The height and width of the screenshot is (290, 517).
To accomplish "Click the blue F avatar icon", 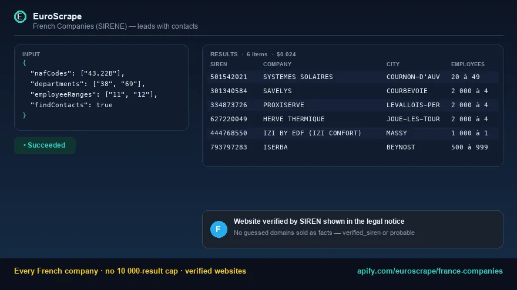I will (x=219, y=229).
